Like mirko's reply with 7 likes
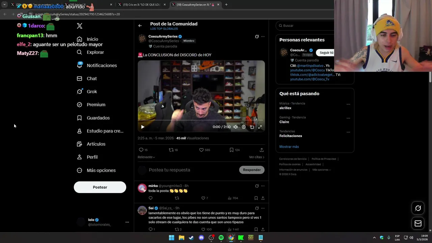432x243 pixels. click(205, 198)
